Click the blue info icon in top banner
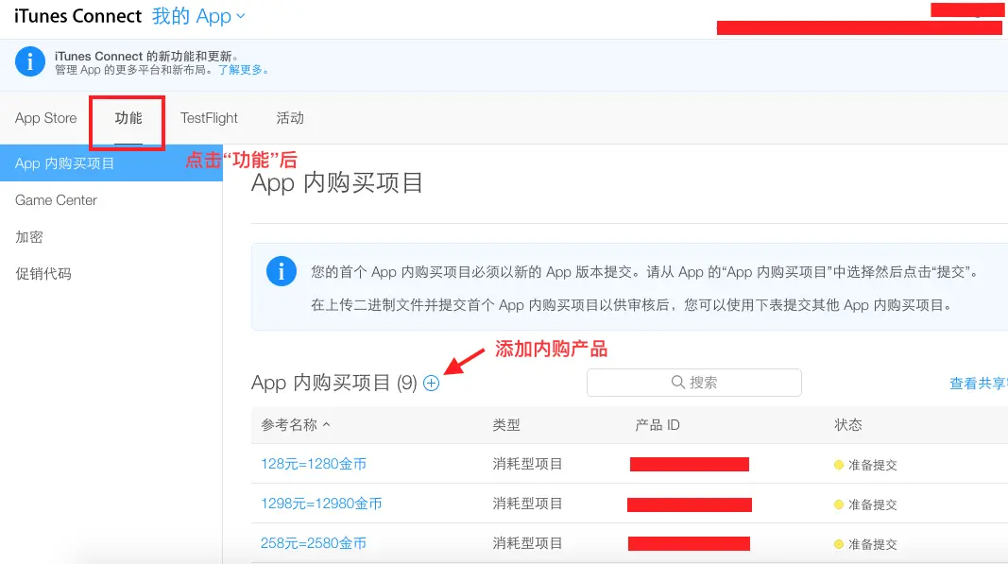 [x=29, y=62]
